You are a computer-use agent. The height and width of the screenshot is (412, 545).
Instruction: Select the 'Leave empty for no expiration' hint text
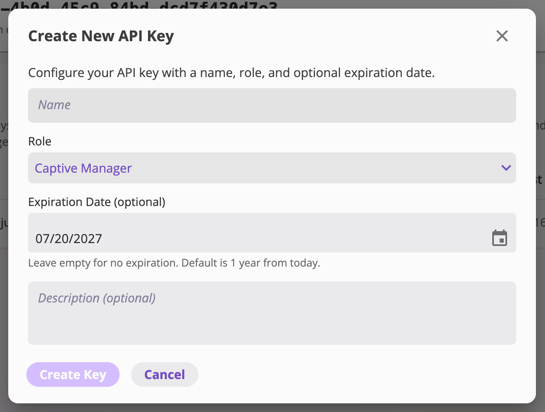(x=174, y=263)
